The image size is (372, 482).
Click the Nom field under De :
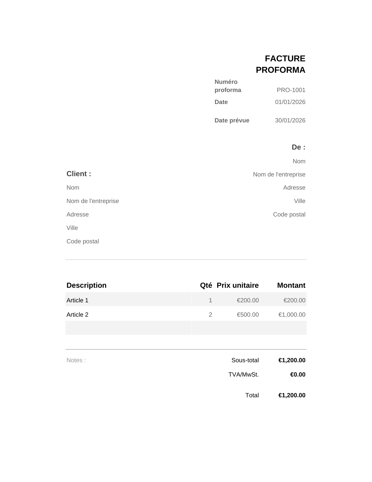tap(299, 161)
